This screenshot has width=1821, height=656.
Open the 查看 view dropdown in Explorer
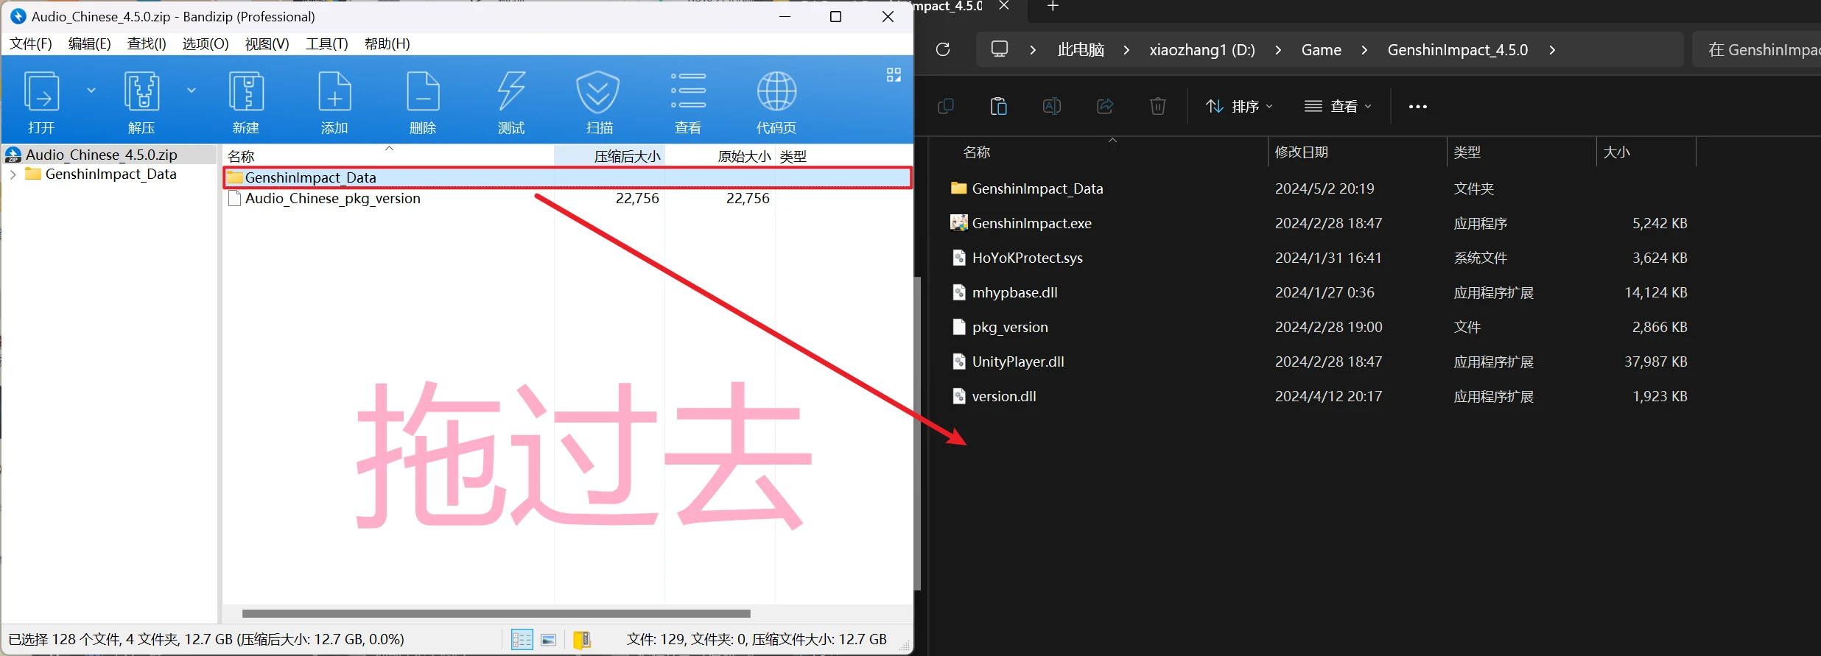(x=1338, y=107)
